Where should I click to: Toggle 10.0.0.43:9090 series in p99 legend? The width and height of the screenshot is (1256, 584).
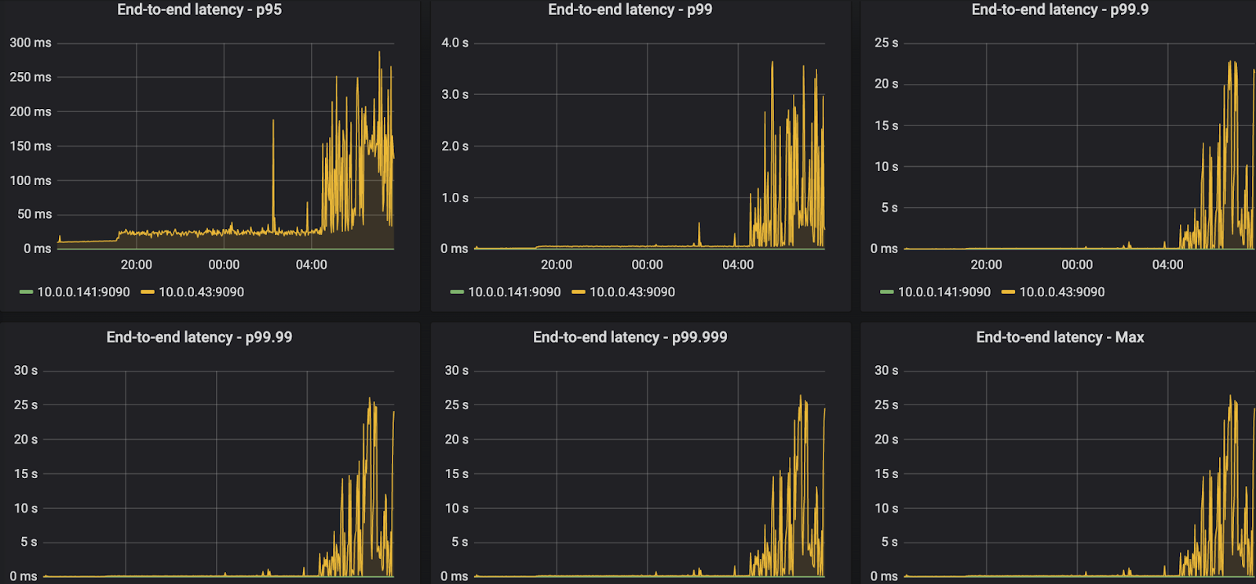632,292
